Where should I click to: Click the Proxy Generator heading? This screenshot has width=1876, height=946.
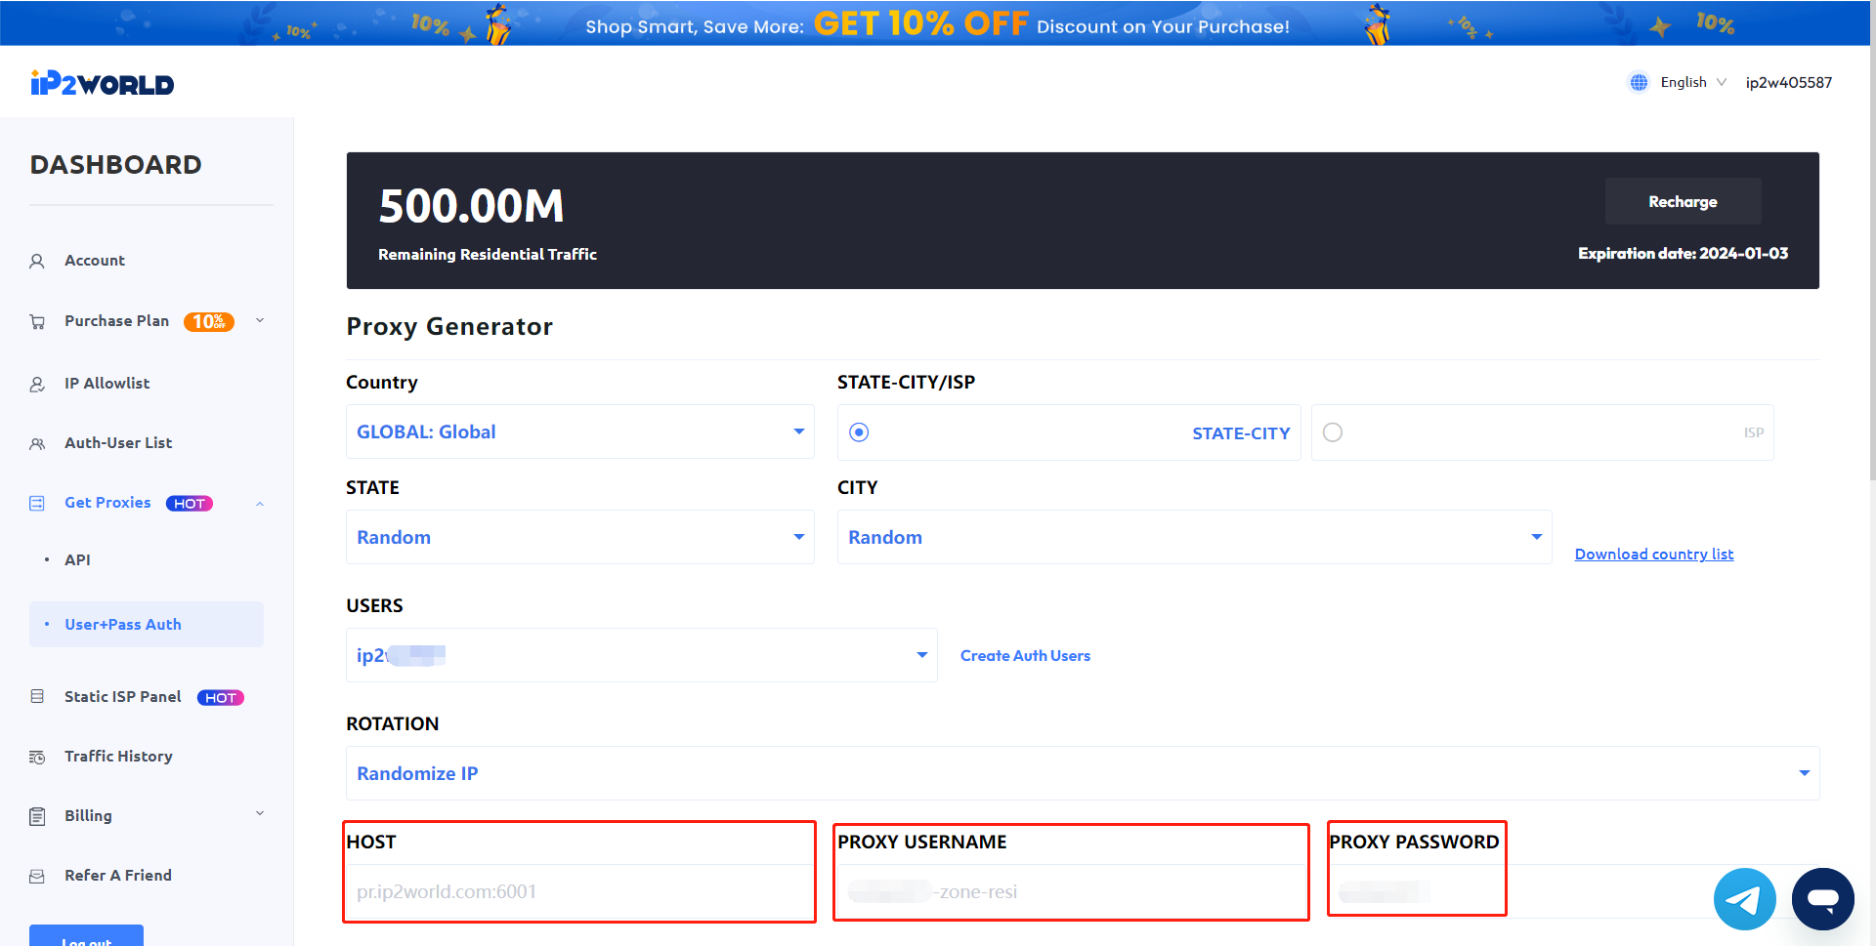point(449,327)
